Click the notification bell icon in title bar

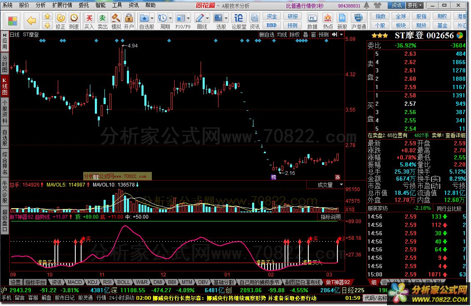[x=367, y=5]
